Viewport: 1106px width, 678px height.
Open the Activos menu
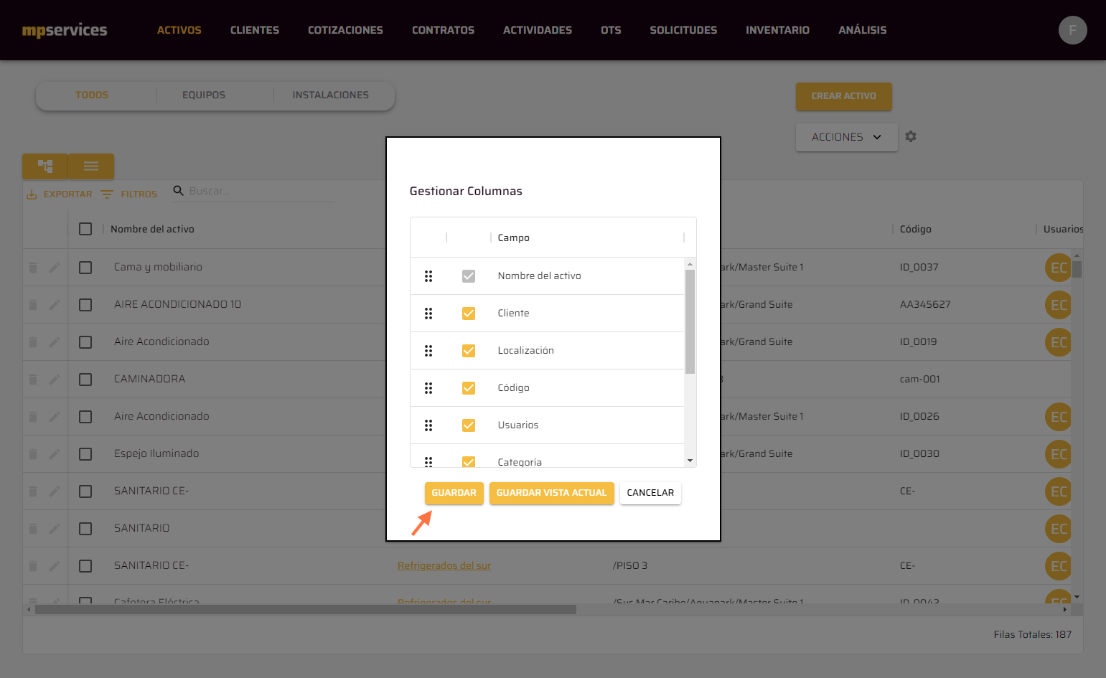tap(179, 30)
